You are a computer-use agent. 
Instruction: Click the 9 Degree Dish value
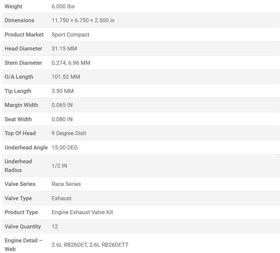[x=69, y=133]
